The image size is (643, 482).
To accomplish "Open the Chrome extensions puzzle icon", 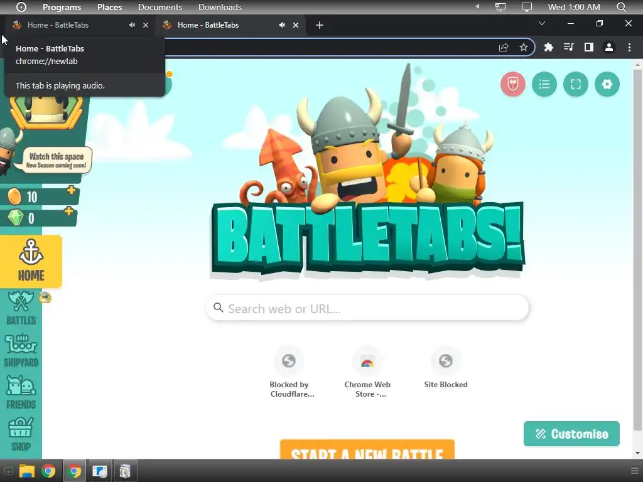I will pos(548,48).
